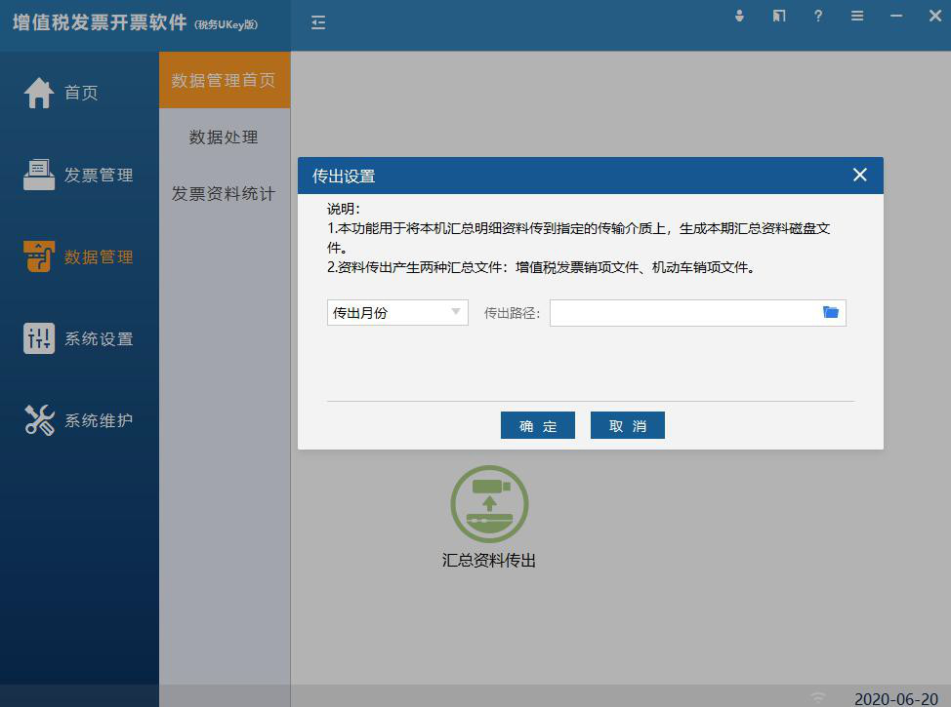The height and width of the screenshot is (707, 951).
Task: Click the user account icon in title bar
Action: click(739, 16)
